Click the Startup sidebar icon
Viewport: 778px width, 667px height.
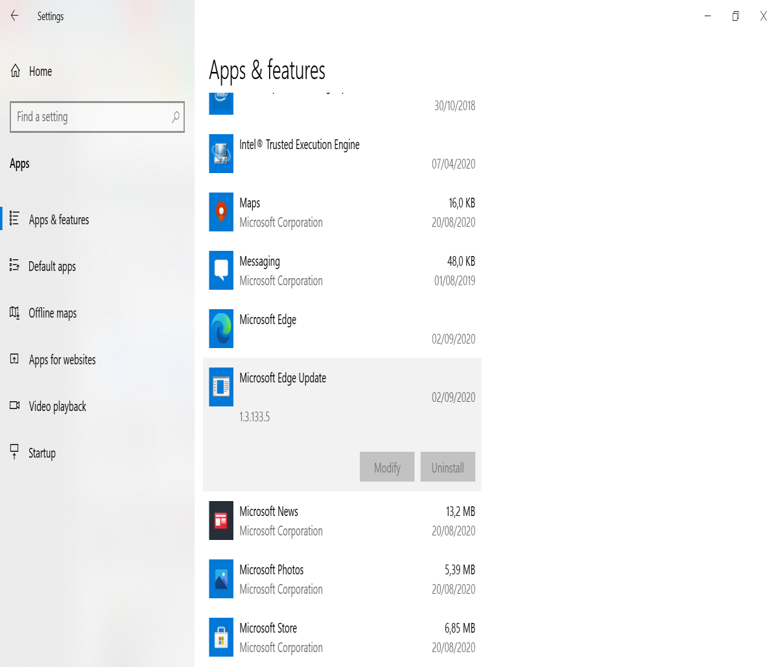[14, 452]
